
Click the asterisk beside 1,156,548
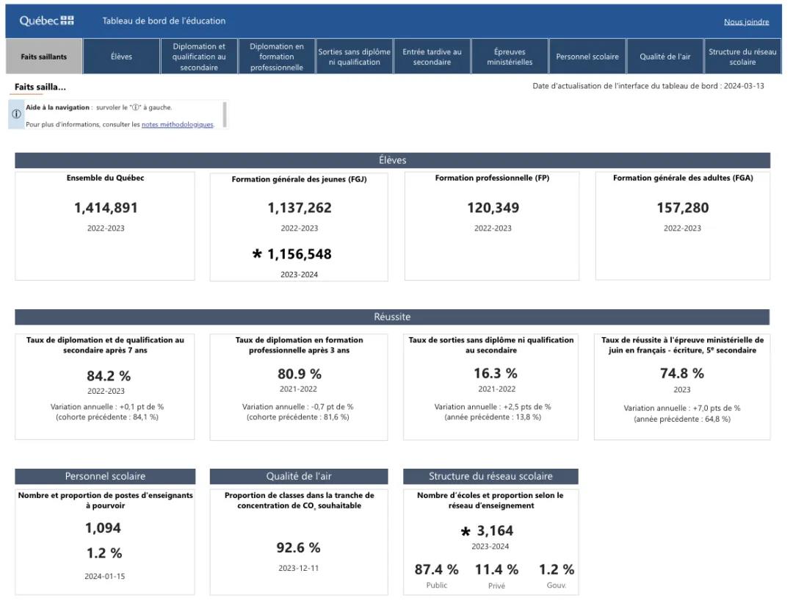click(257, 254)
